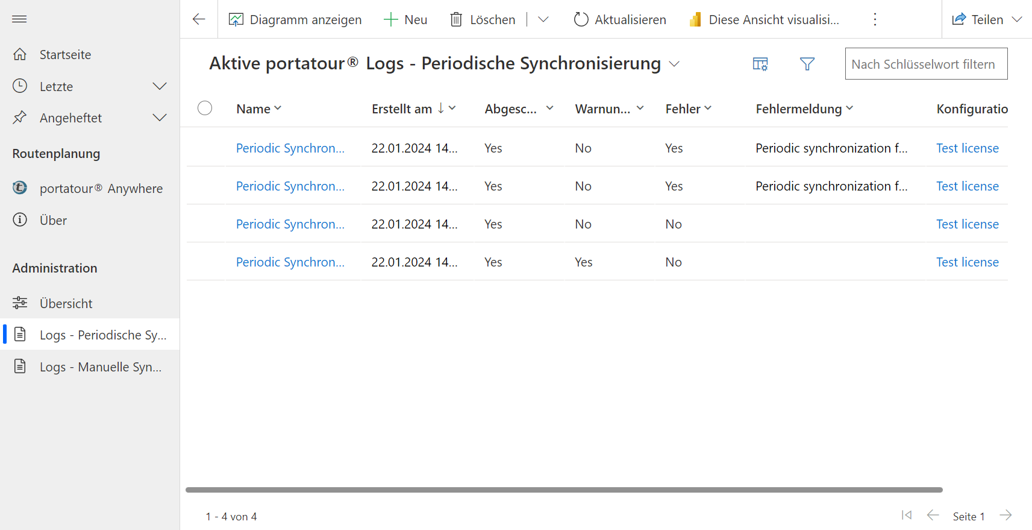Click the Über info icon
The height and width of the screenshot is (530, 1032).
(x=20, y=220)
